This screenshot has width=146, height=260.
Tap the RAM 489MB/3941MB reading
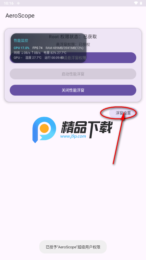(x=64, y=48)
